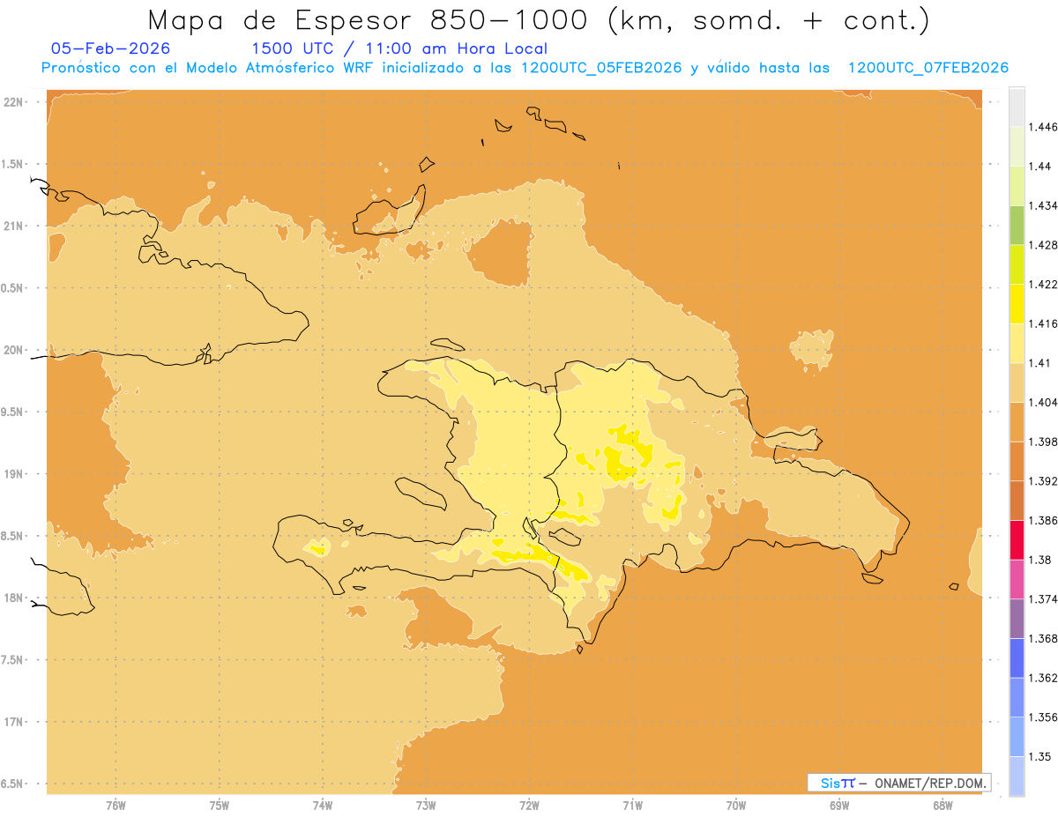The height and width of the screenshot is (817, 1058).
Task: Click the legend value '1.368'
Action: point(1043,638)
